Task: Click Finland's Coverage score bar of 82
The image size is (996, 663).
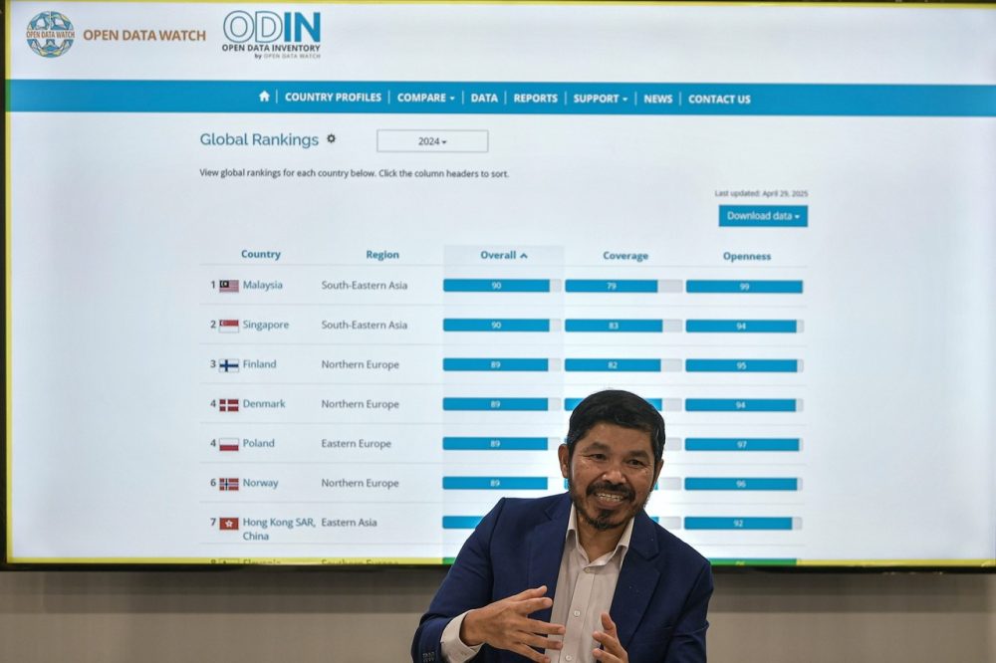Action: (x=623, y=365)
